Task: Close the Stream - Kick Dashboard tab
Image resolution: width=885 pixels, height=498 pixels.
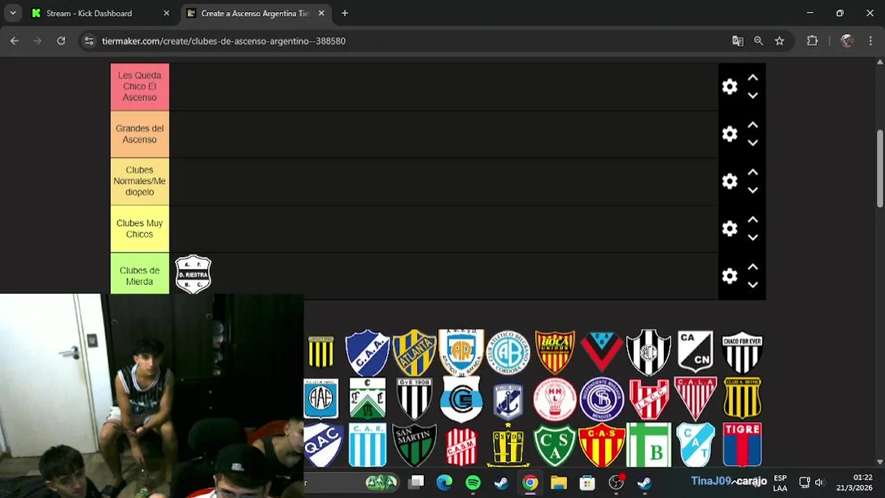Action: (166, 13)
